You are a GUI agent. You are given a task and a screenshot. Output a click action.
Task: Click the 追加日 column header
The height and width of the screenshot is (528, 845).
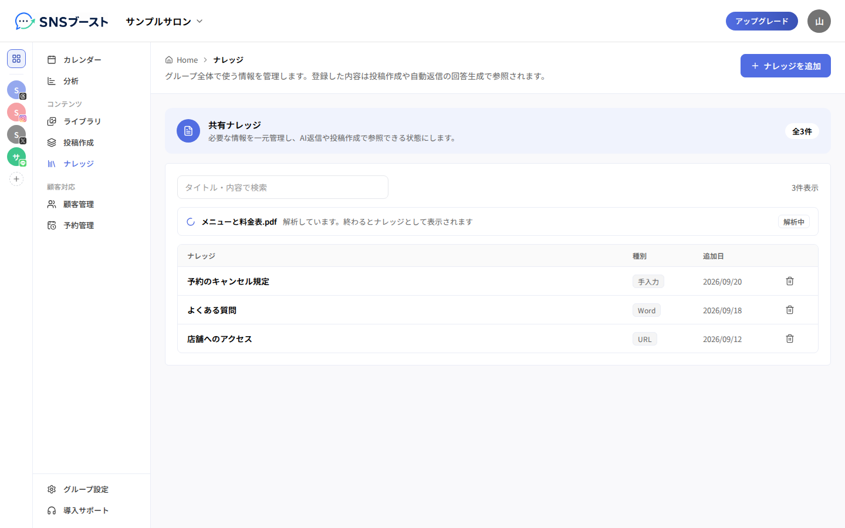(714, 256)
